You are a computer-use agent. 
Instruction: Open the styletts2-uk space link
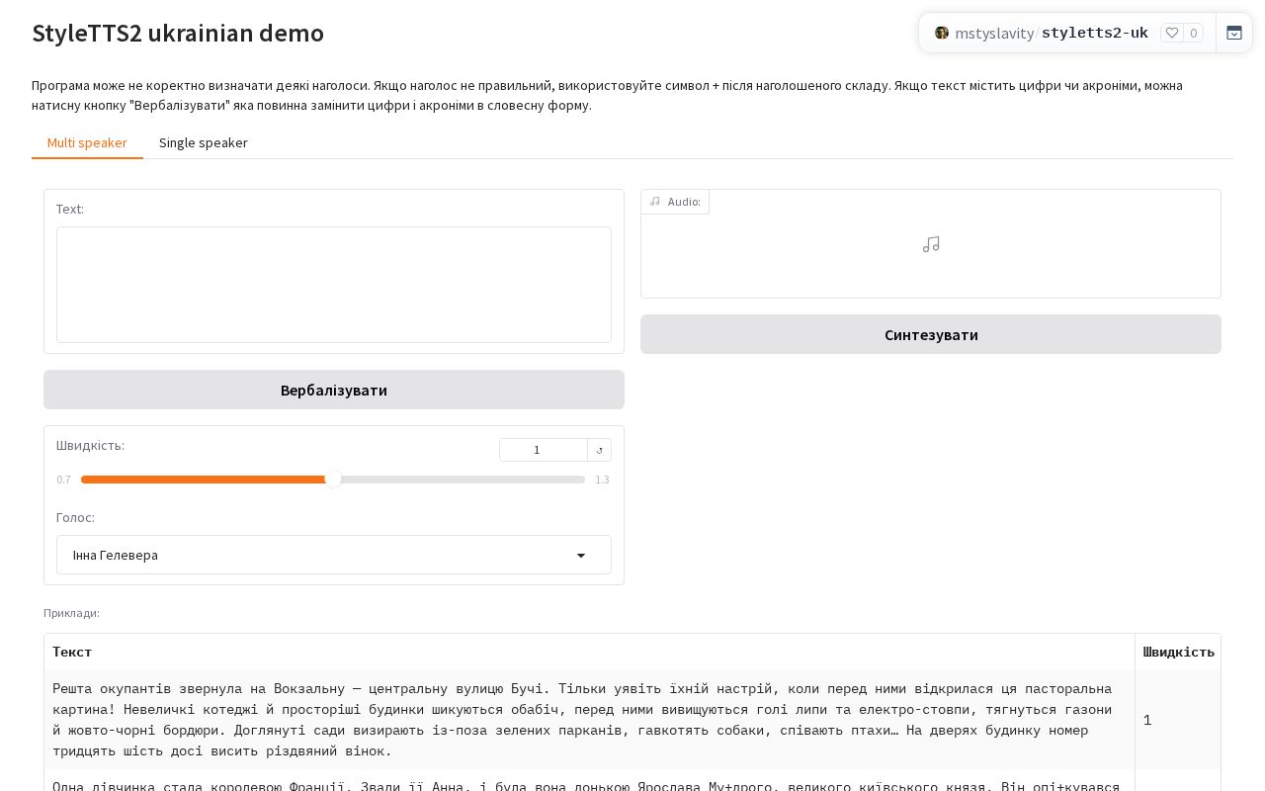1095,33
